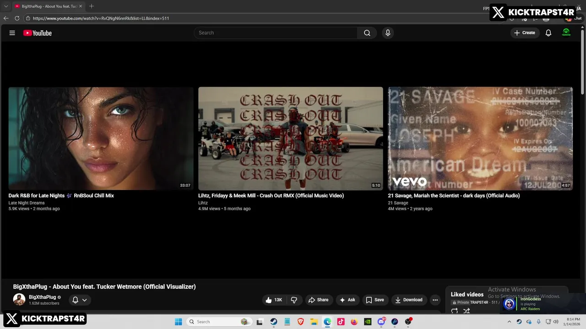Save the video to a playlist

[375, 300]
